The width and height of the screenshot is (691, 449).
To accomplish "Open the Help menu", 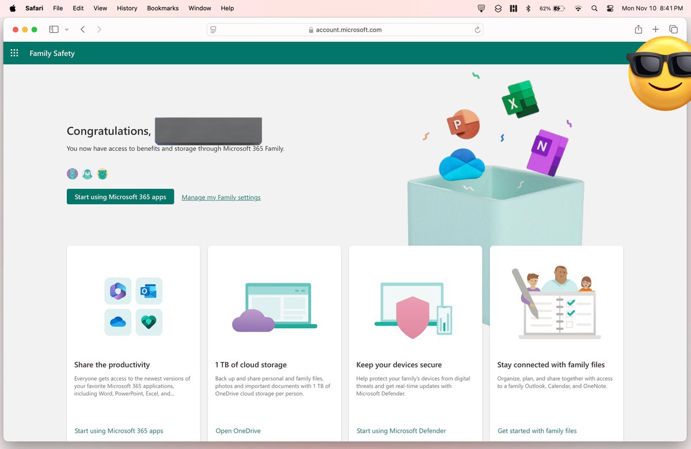I will tap(227, 8).
